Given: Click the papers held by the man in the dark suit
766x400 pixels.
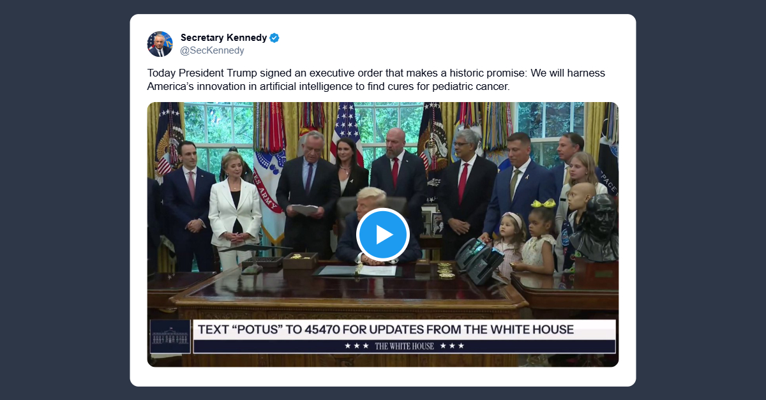Looking at the screenshot, I should coord(305,209).
